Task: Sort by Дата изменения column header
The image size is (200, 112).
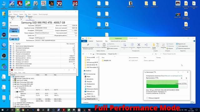Action: click(x=133, y=58)
